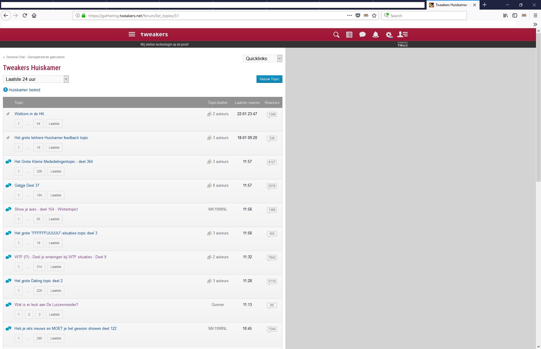Go to Laatste page of Huiskamer feedback topic
The width and height of the screenshot is (541, 349).
(54, 147)
